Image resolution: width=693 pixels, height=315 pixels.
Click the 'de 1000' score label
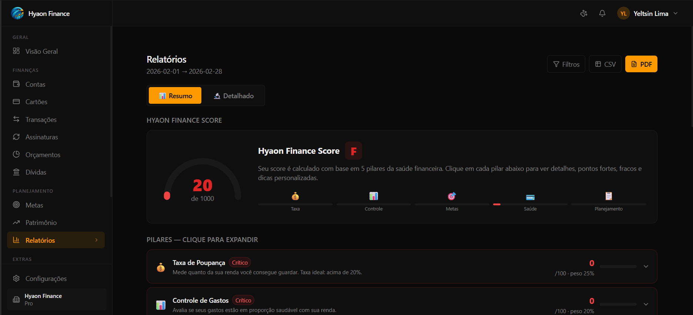point(202,199)
